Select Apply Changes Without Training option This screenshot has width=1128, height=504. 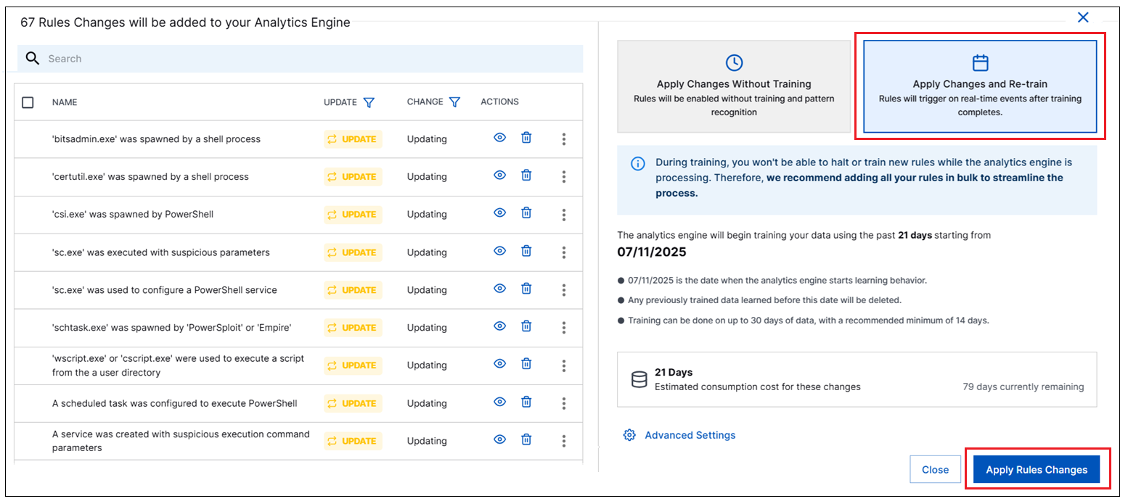click(x=733, y=86)
